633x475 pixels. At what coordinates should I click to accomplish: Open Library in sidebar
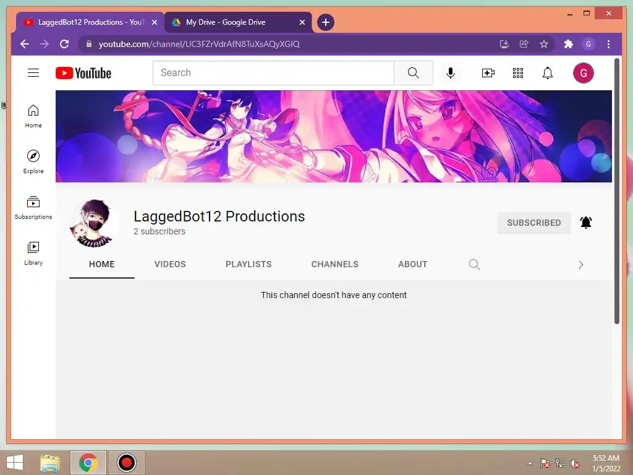click(x=33, y=253)
